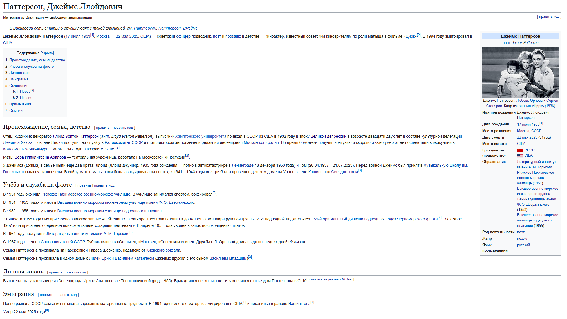Click the 22 мая 2025 death date in infobox
This screenshot has height=319, width=567.
click(527, 137)
